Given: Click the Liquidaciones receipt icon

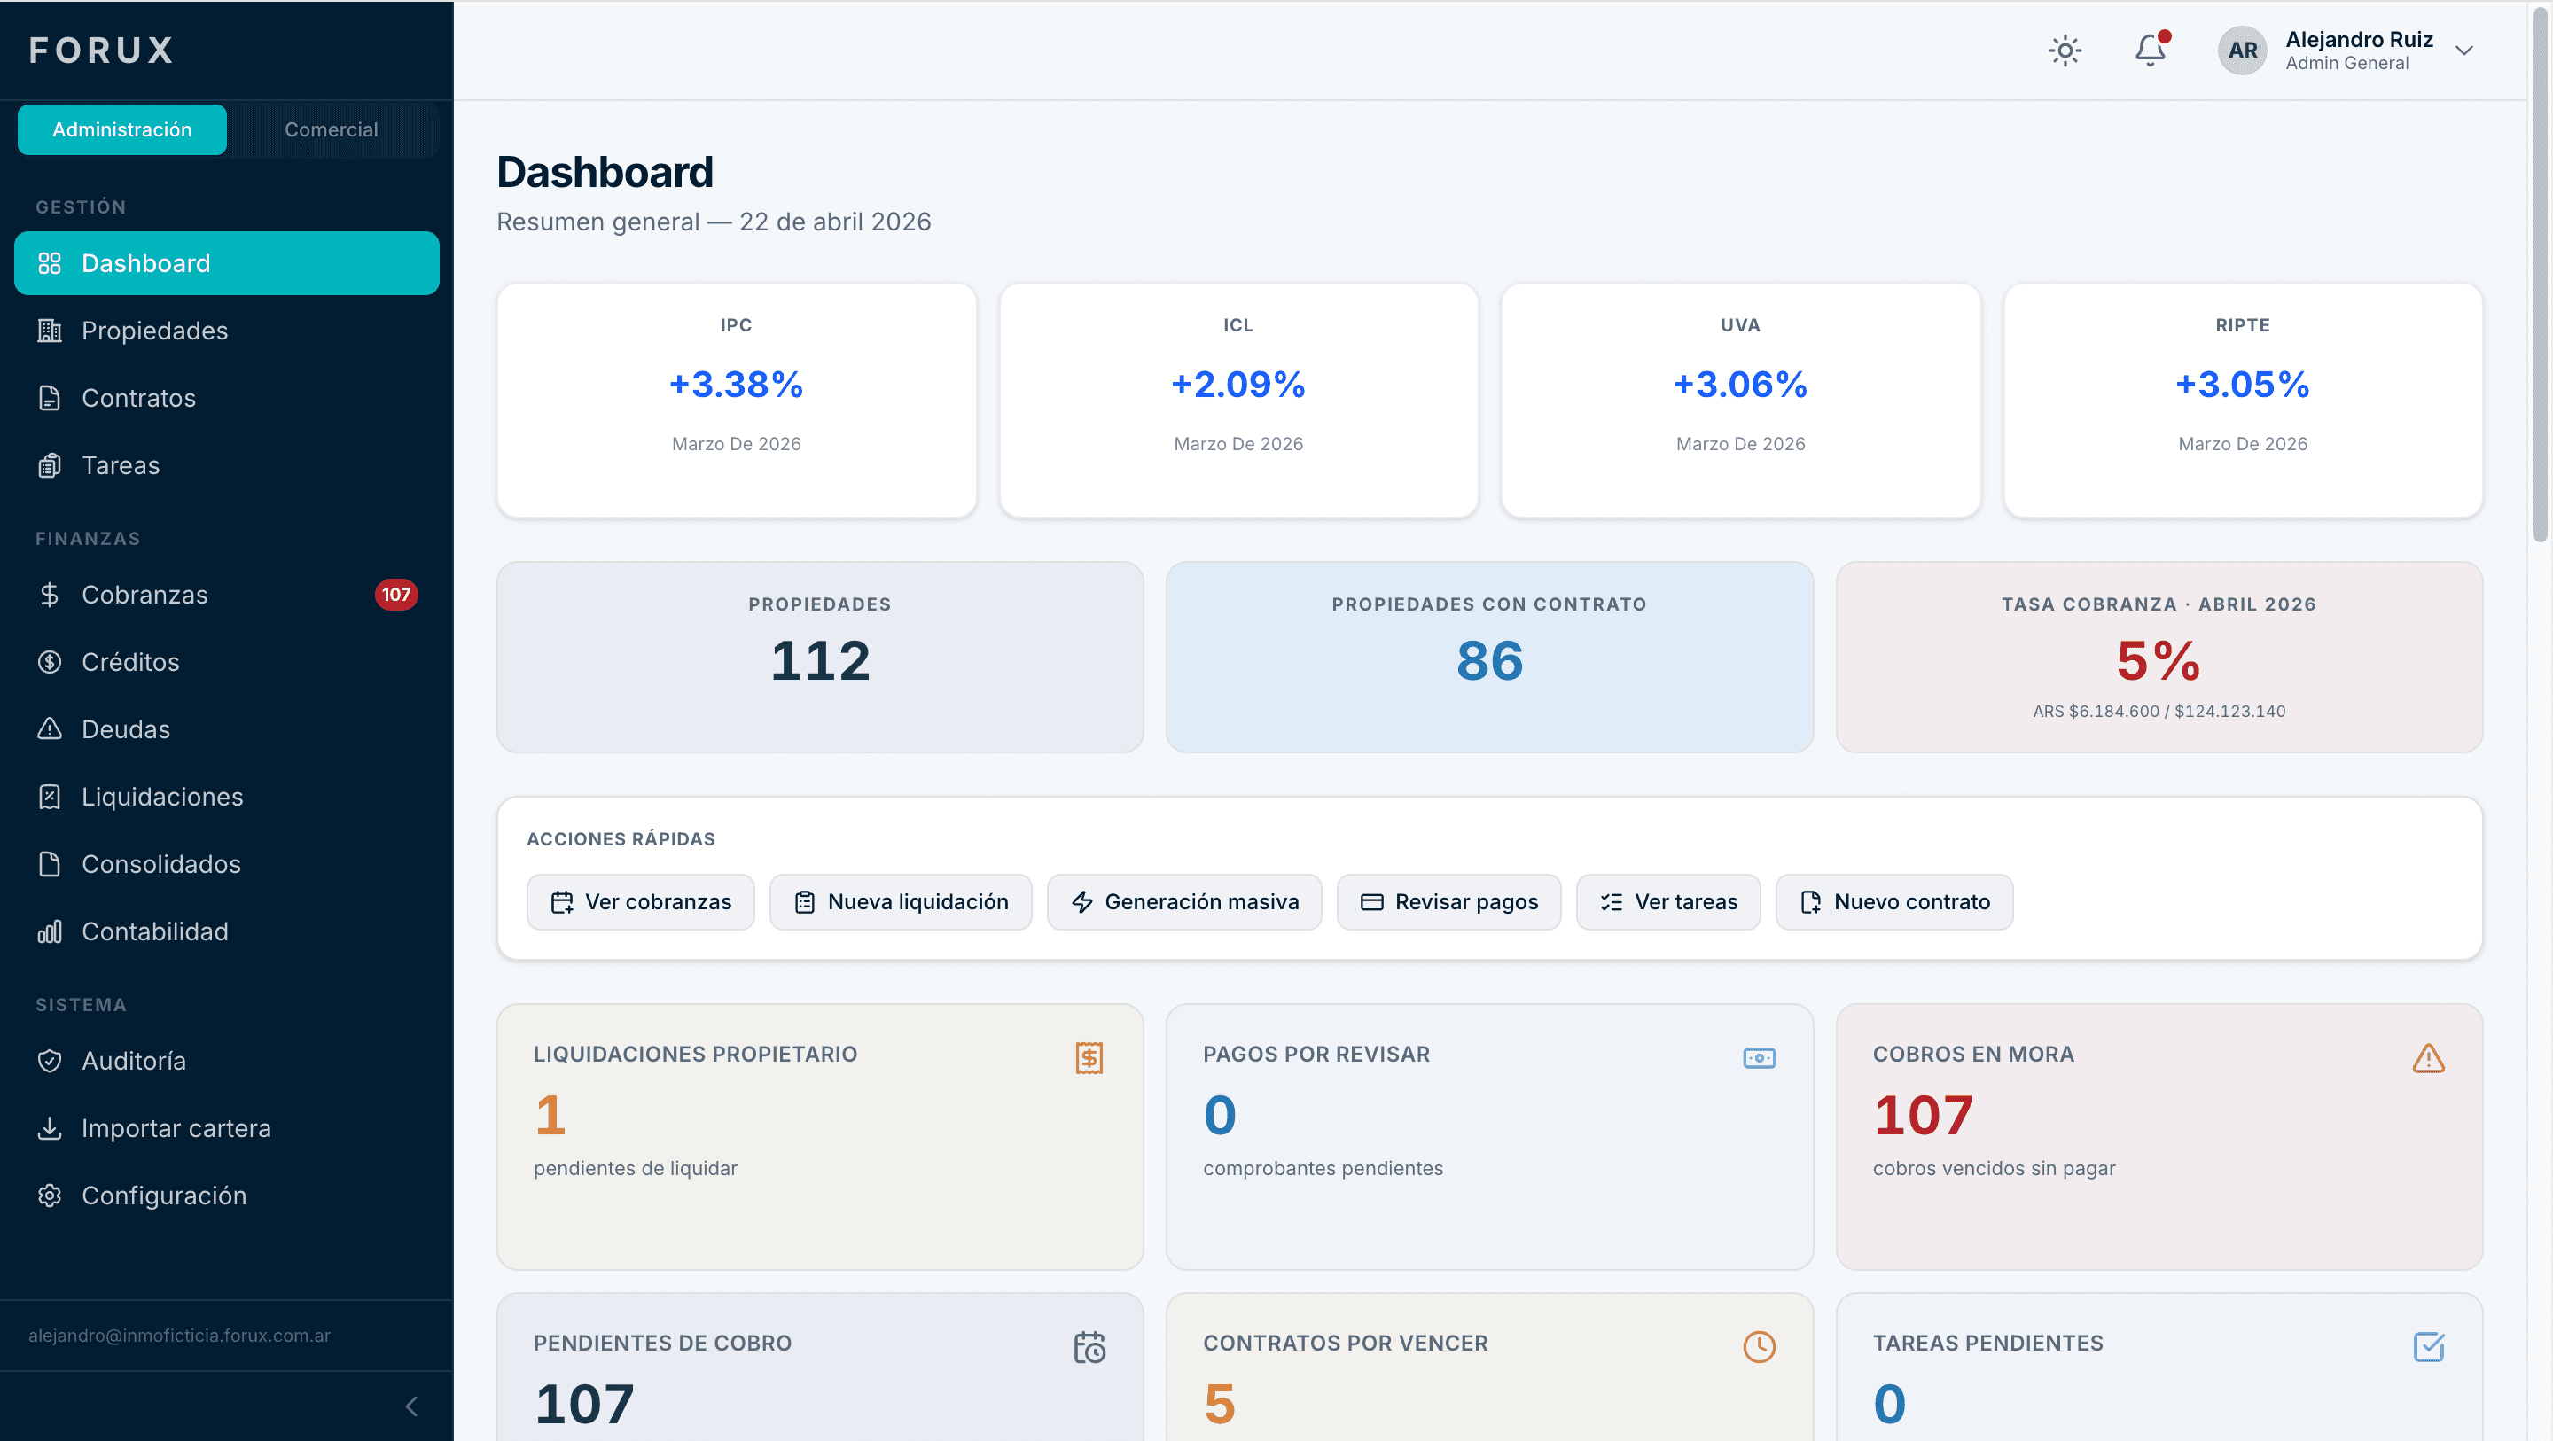Looking at the screenshot, I should [x=50, y=797].
